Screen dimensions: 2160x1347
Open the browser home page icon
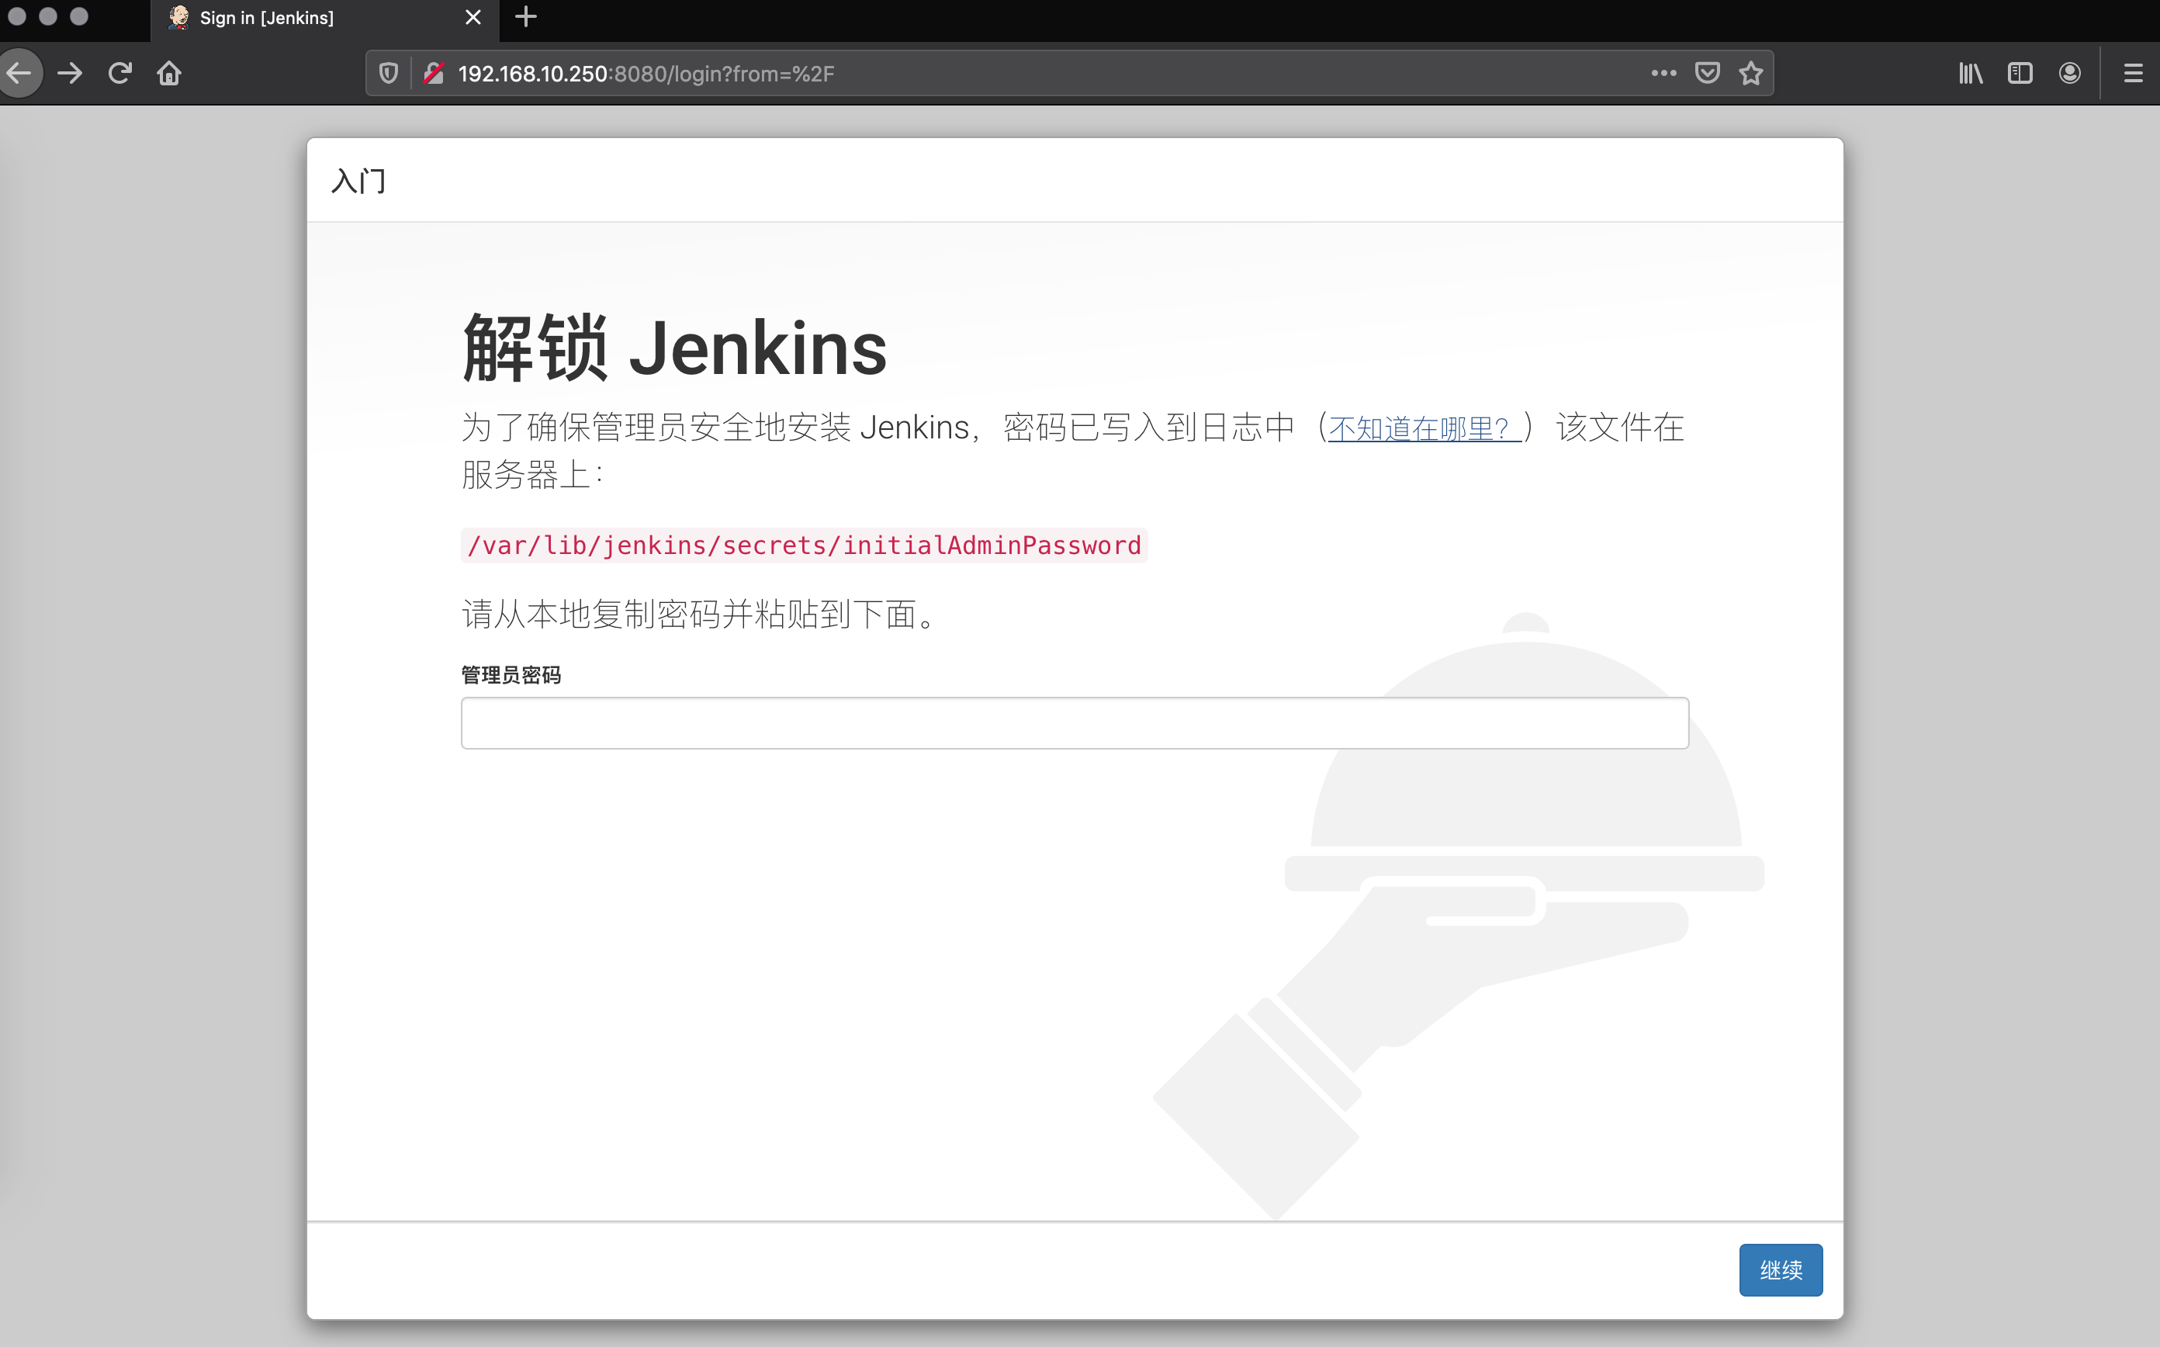tap(169, 73)
